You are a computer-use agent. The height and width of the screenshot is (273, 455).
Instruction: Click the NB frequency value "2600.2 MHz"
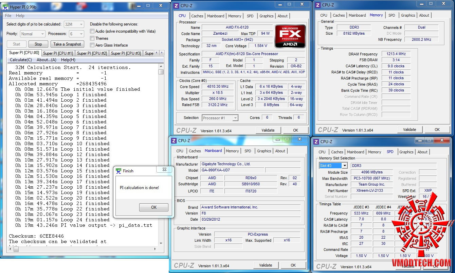point(421,39)
